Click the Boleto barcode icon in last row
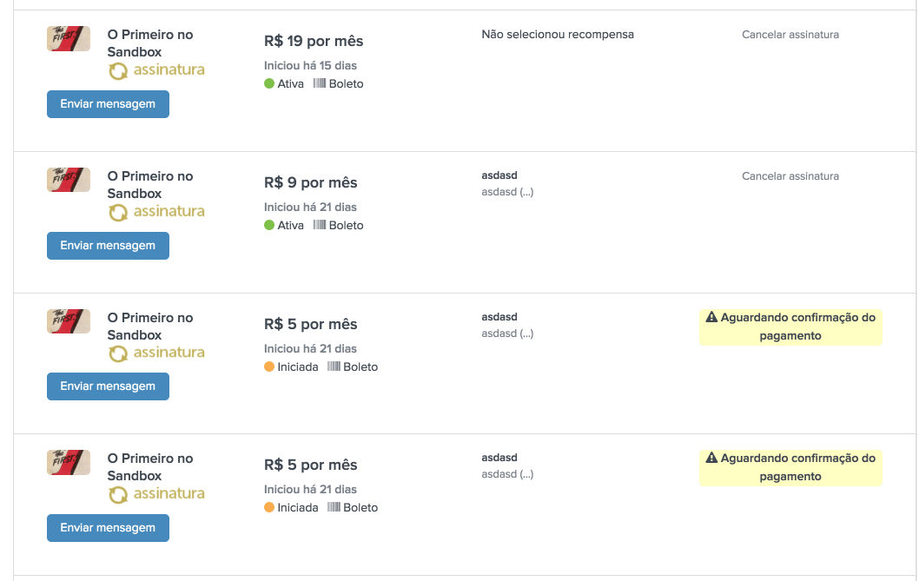The width and height of the screenshot is (919, 581). (334, 508)
